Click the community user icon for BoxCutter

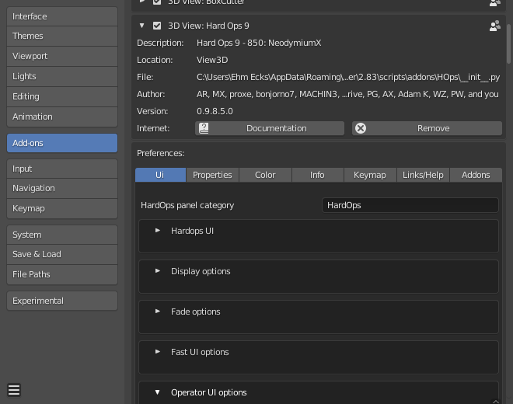pos(494,2)
